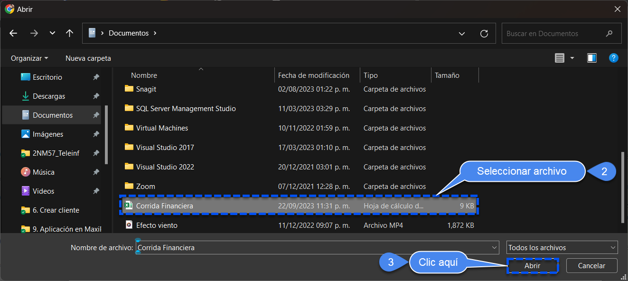This screenshot has height=281, width=628.
Task: Click pin icon next to Descargas
Action: (x=96, y=96)
